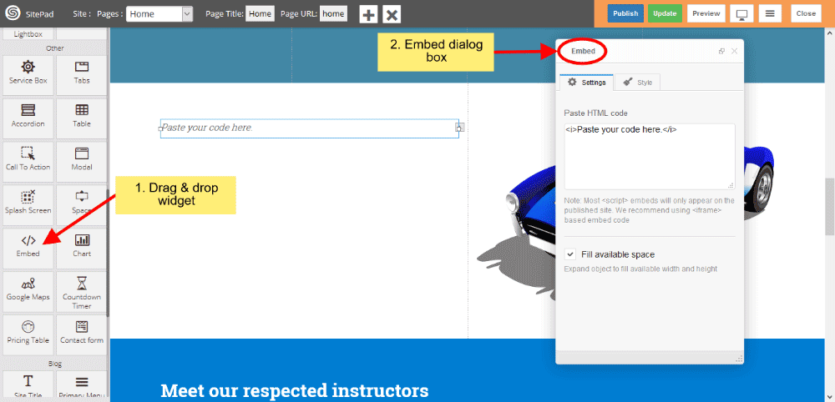
Task: Switch to the Style tab
Action: [639, 83]
